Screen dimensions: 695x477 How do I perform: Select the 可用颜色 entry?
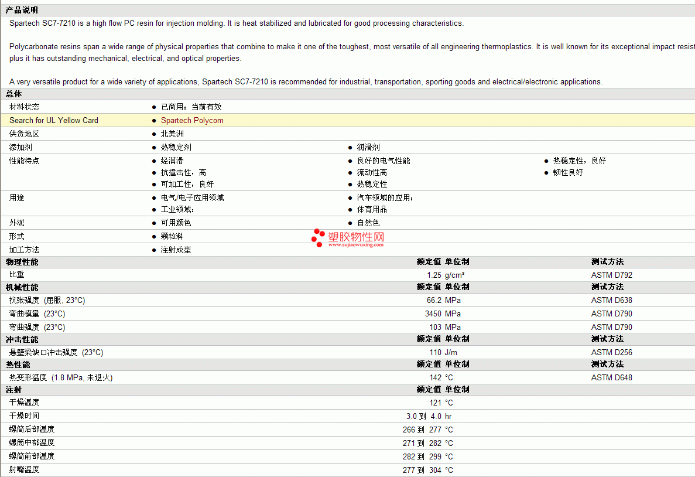coord(176,223)
